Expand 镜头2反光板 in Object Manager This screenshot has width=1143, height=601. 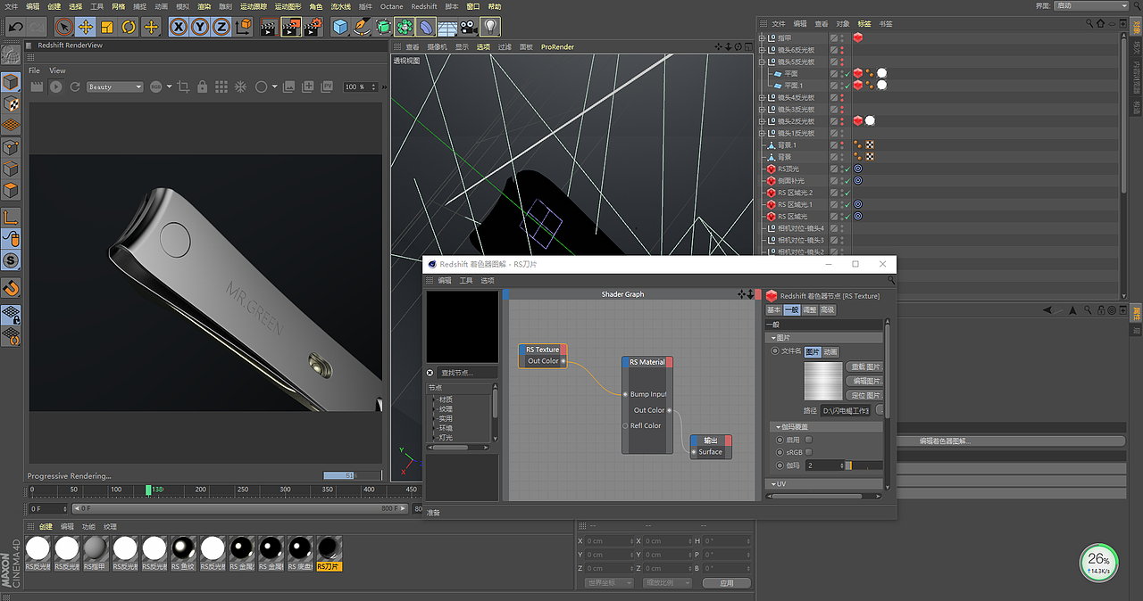coord(763,120)
